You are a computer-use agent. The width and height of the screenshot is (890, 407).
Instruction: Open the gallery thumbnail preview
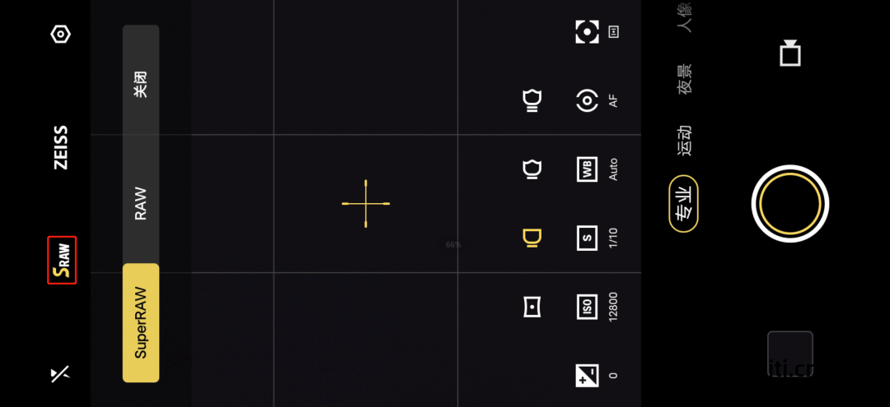coord(789,354)
